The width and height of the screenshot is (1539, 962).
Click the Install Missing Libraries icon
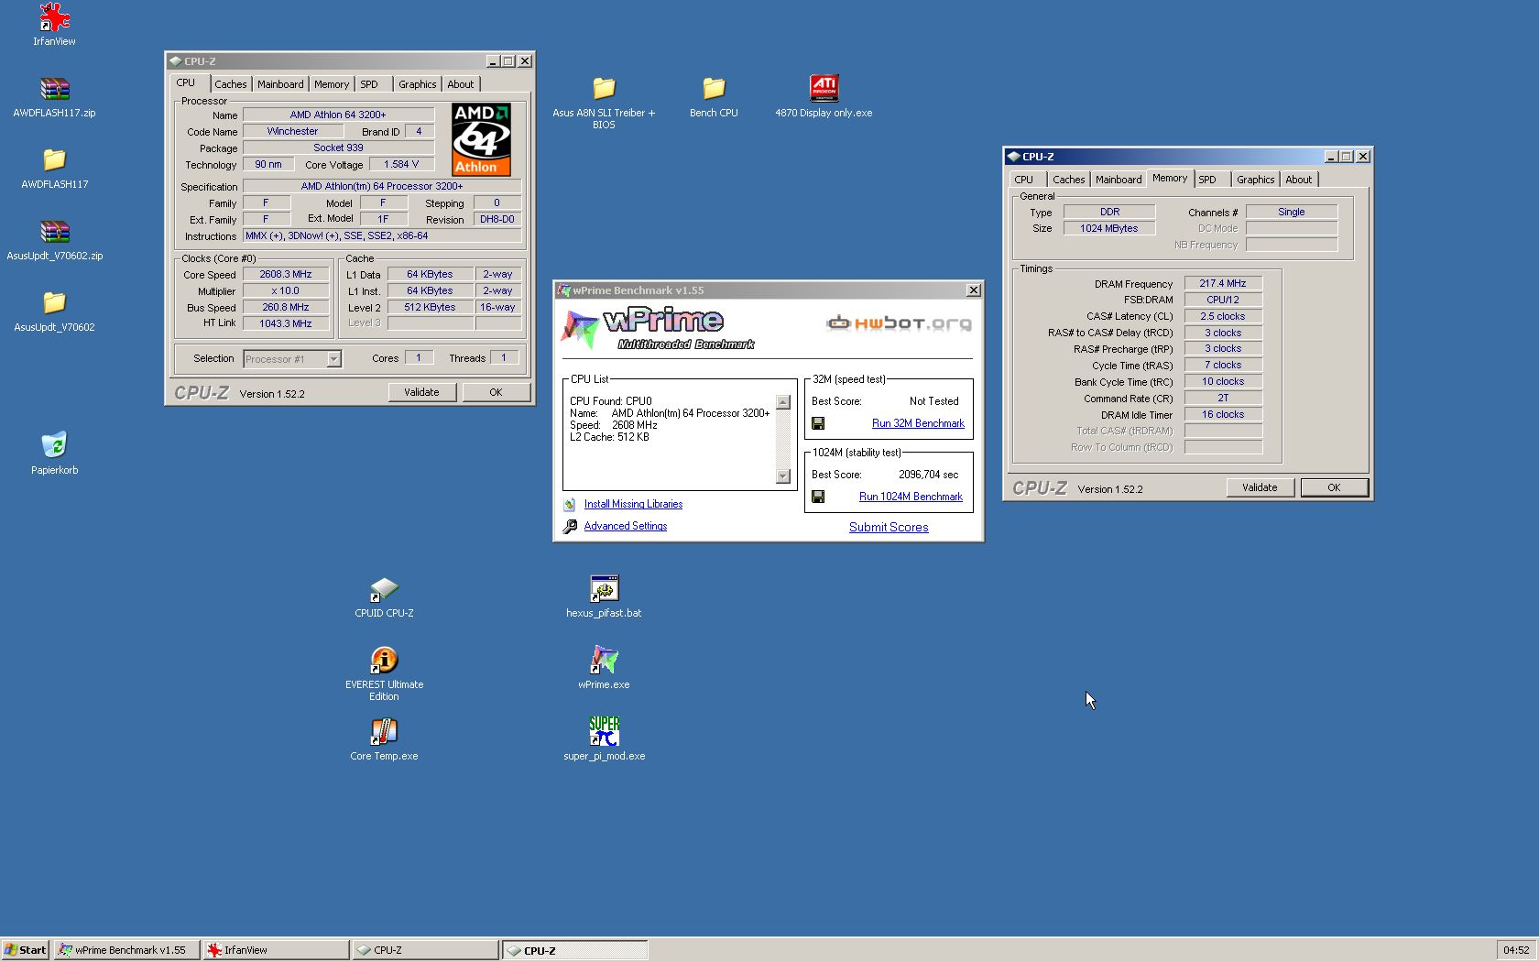[570, 504]
